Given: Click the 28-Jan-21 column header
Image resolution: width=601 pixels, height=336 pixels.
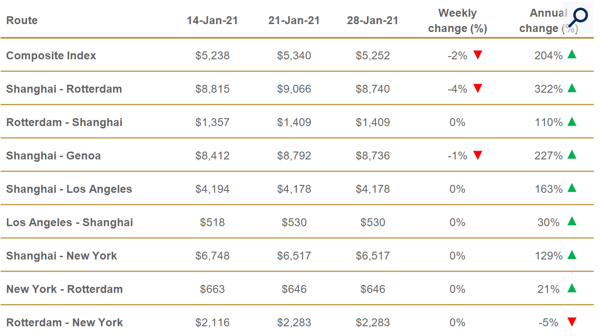Looking at the screenshot, I should (x=372, y=20).
